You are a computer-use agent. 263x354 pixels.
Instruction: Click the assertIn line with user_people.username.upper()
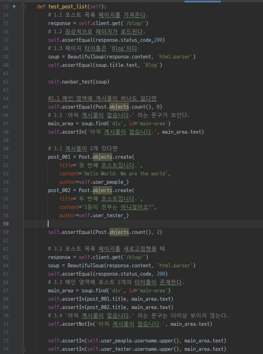point(137,341)
